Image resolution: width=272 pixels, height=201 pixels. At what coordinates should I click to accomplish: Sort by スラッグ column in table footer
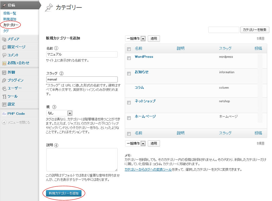click(225, 133)
